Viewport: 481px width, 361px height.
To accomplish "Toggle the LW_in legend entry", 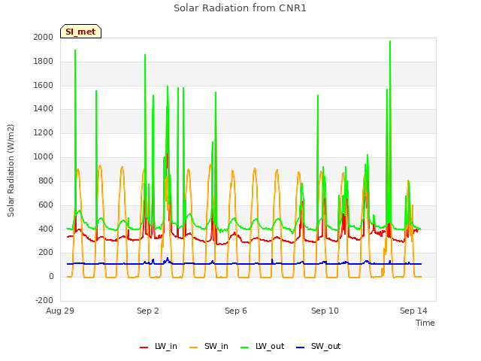I will (159, 346).
